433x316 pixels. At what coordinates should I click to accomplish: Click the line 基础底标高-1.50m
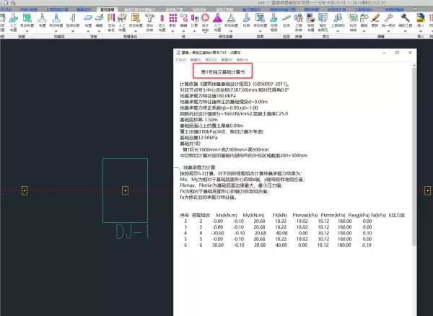click(199, 120)
